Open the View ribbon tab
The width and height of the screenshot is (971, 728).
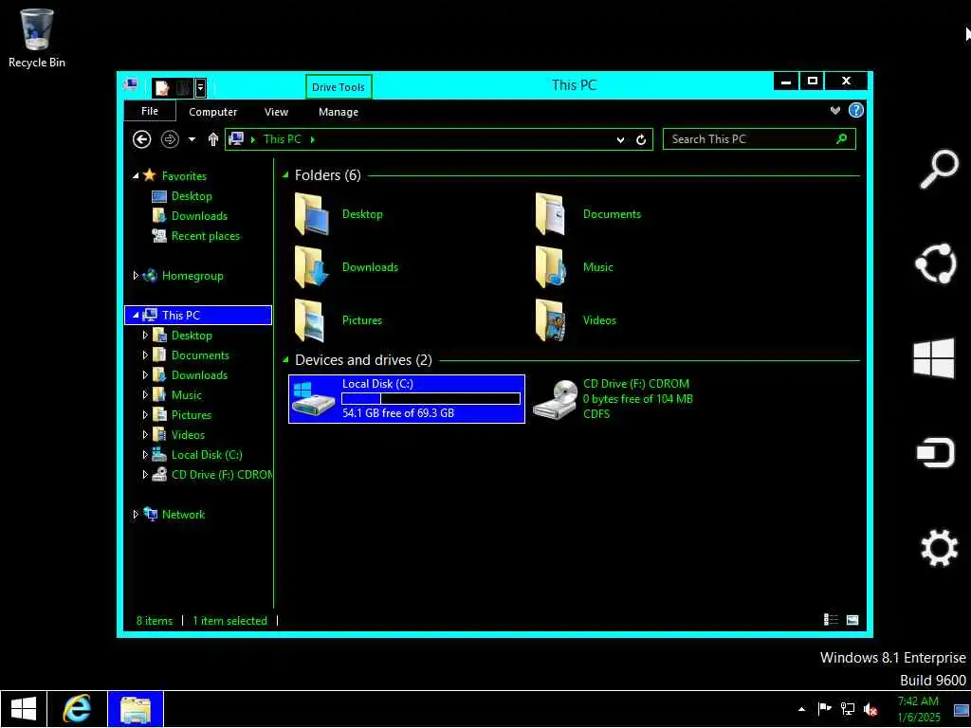(276, 112)
